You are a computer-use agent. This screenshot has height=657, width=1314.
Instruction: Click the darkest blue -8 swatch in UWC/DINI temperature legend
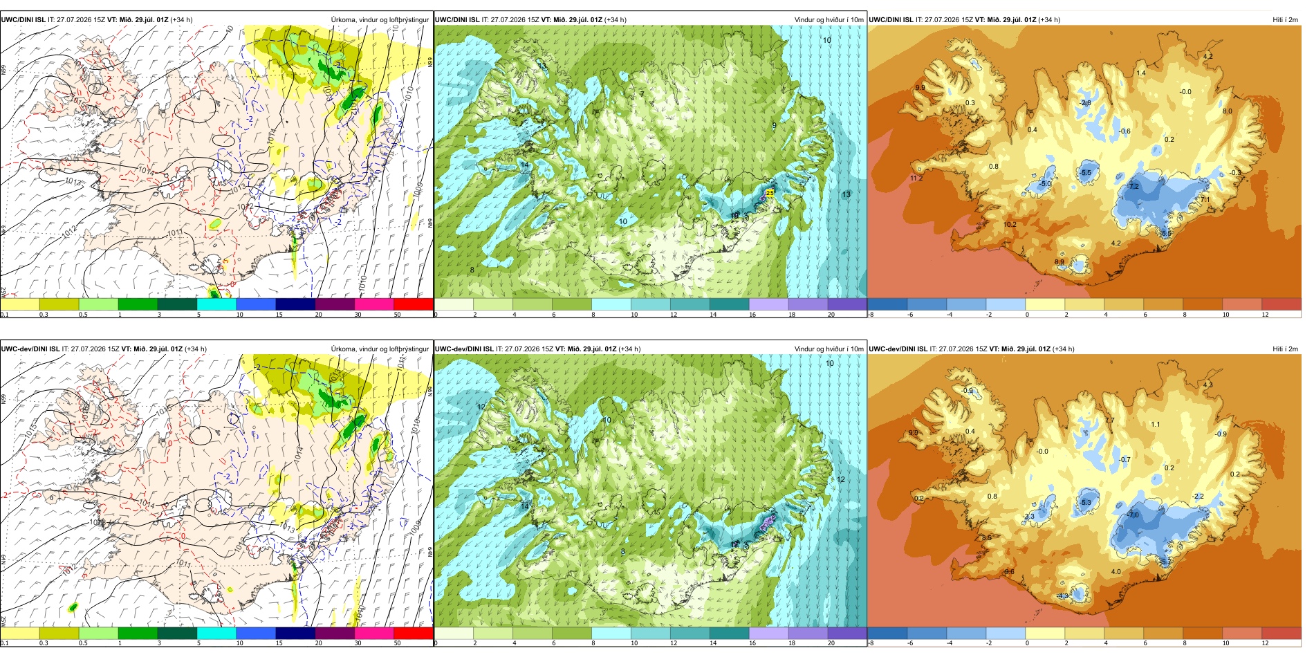pyautogui.click(x=887, y=304)
